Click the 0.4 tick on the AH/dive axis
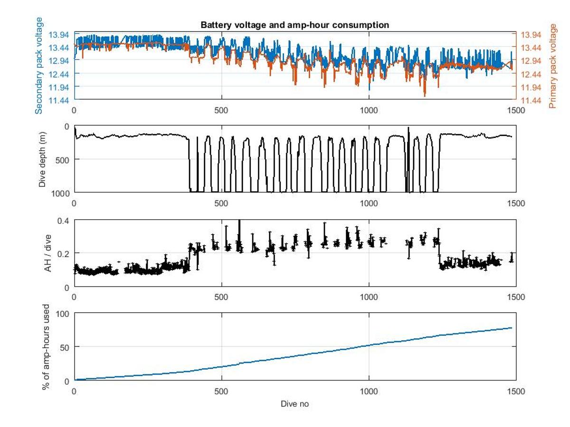This screenshot has height=427, width=570. (x=64, y=220)
